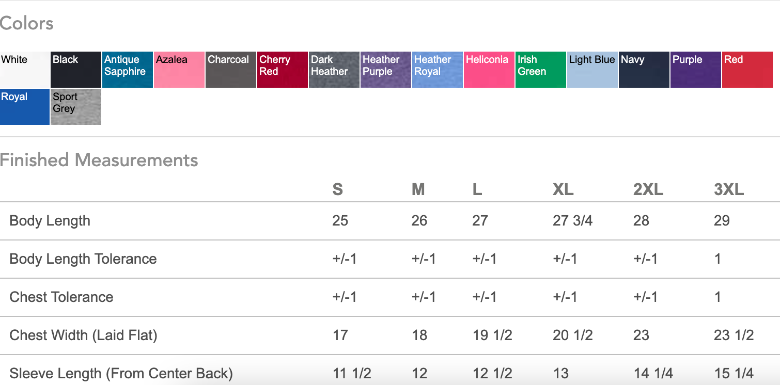This screenshot has width=780, height=385.
Task: Pick the Irish Green swatch
Action: coord(541,70)
